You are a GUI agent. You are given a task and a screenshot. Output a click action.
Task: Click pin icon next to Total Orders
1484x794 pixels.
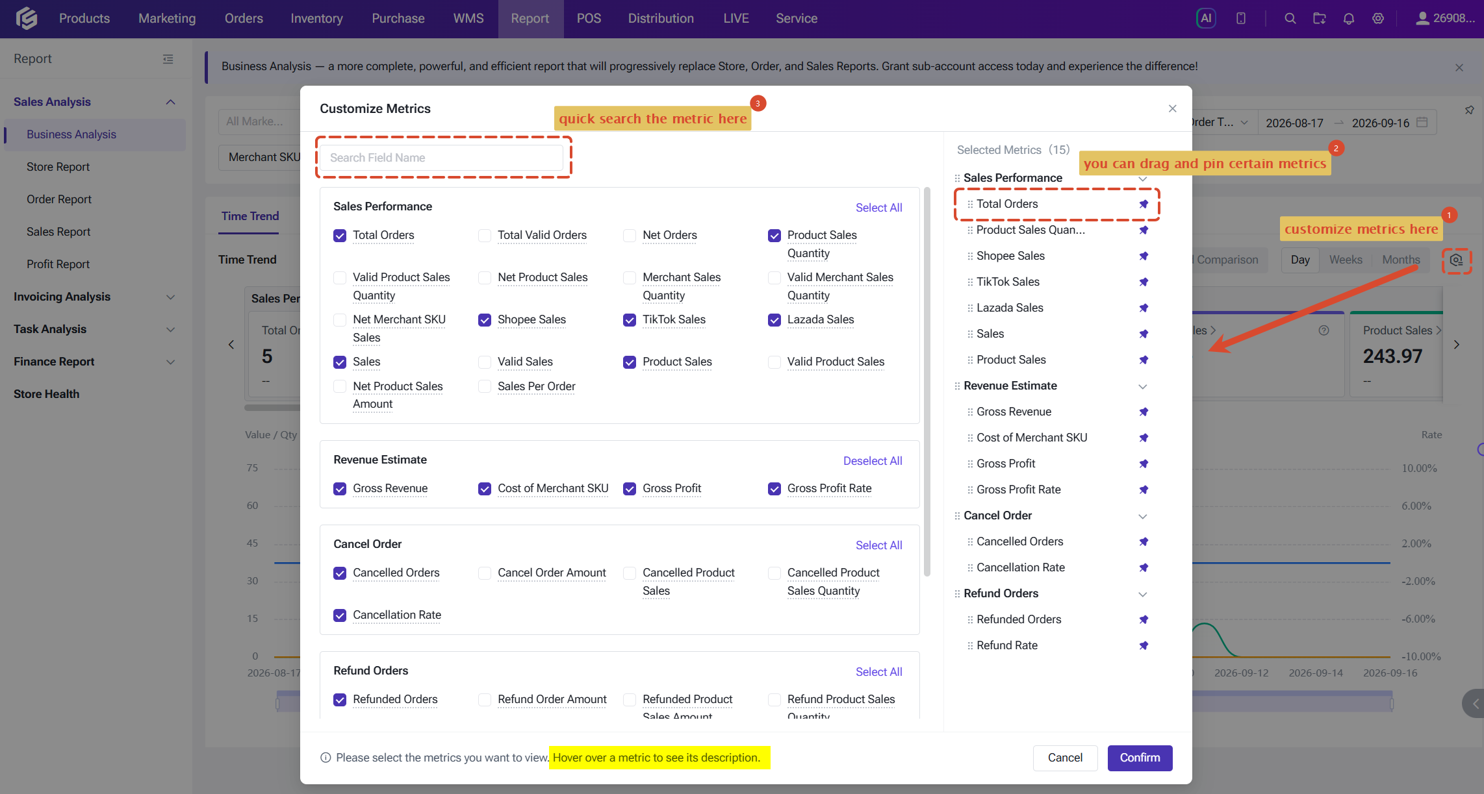tap(1144, 204)
